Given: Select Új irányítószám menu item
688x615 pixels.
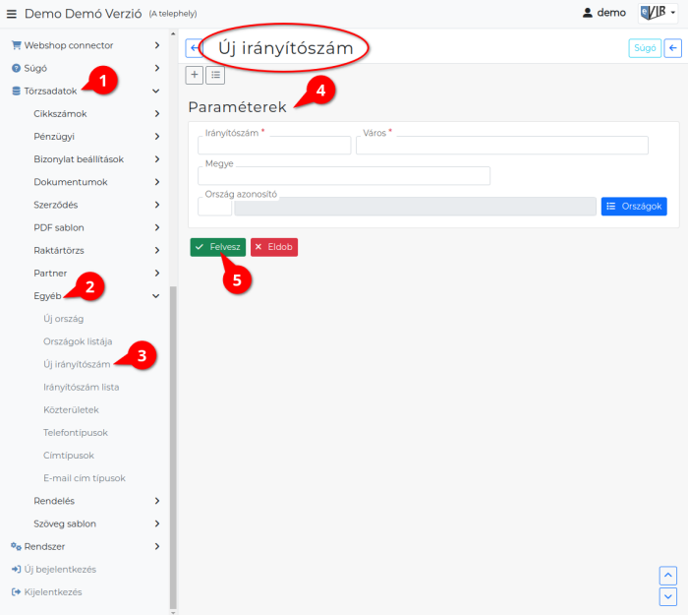Looking at the screenshot, I should click(x=77, y=365).
